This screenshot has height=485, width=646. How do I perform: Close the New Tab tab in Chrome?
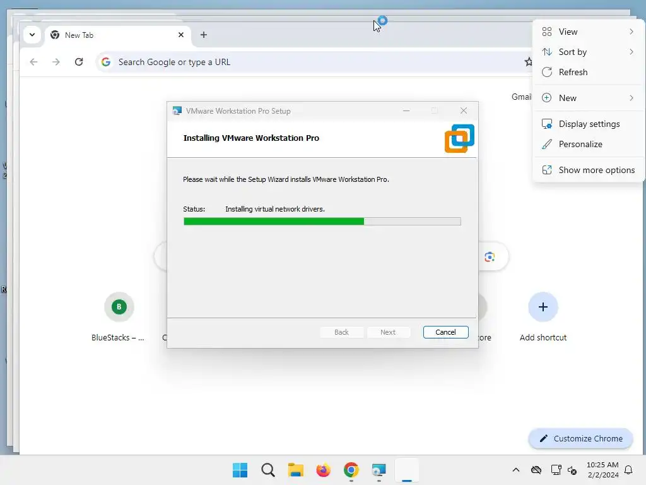181,35
